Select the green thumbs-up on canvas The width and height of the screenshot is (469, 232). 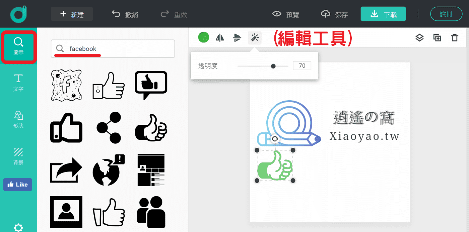point(275,165)
